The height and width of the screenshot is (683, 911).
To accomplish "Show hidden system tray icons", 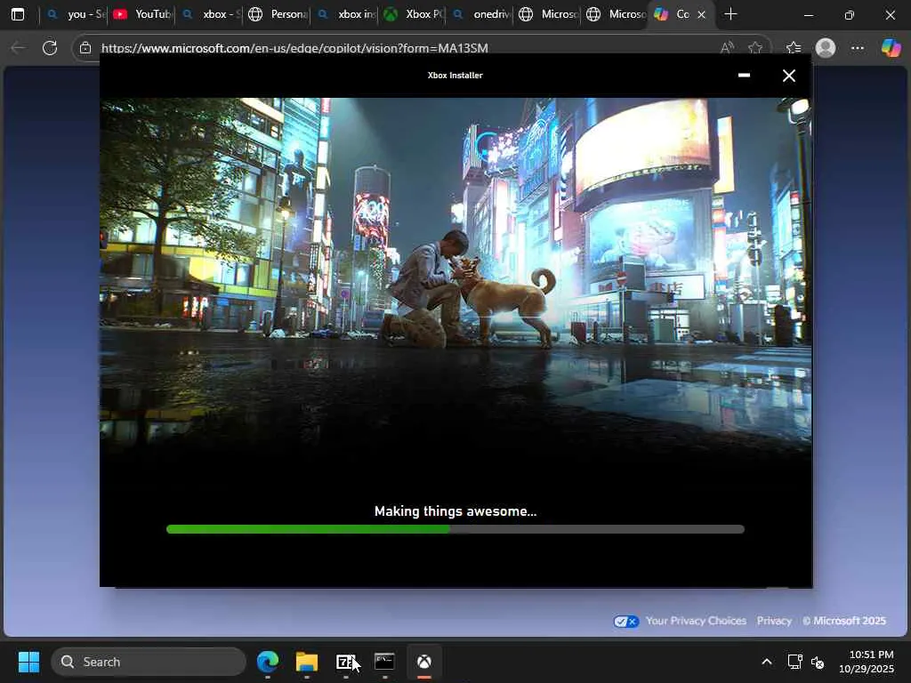I will (x=767, y=662).
